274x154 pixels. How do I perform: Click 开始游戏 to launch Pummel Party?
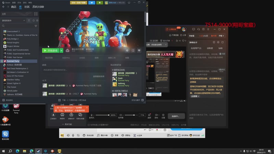(51, 50)
